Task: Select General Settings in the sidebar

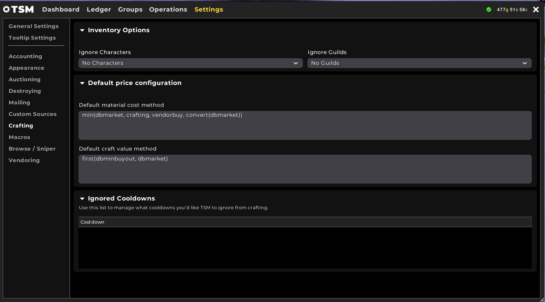Action: [33, 26]
